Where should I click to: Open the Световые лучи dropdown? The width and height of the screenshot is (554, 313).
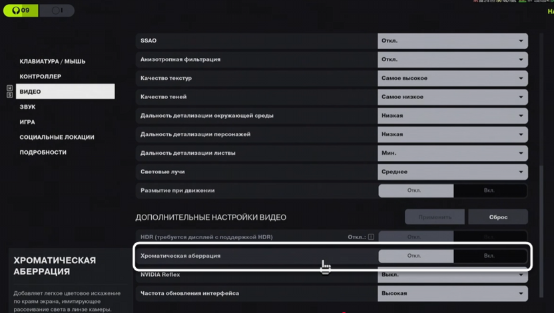pos(453,171)
